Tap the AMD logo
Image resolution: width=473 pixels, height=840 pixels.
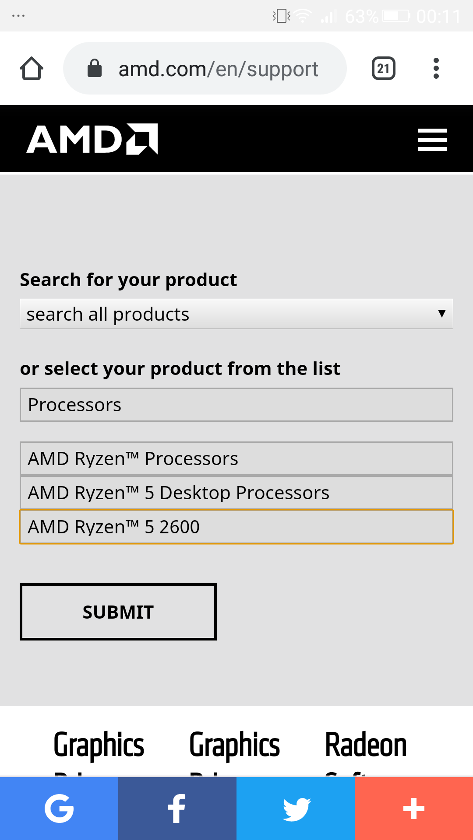click(92, 139)
